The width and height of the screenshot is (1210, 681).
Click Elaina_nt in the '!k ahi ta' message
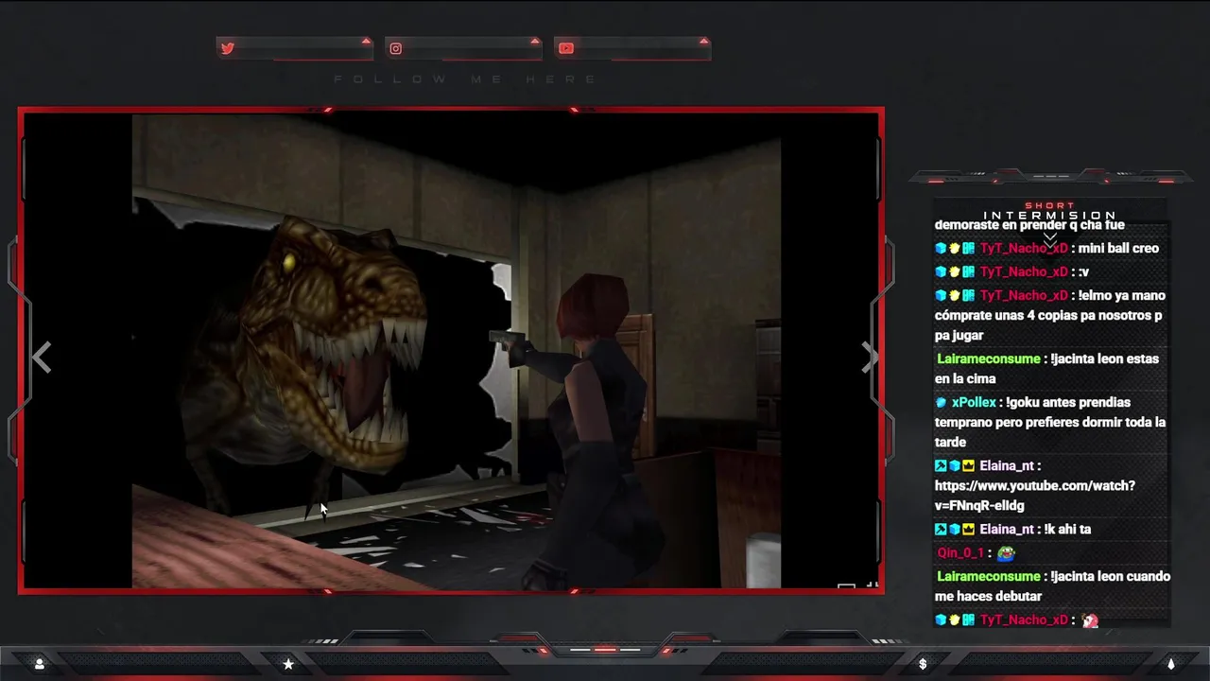click(x=1007, y=530)
